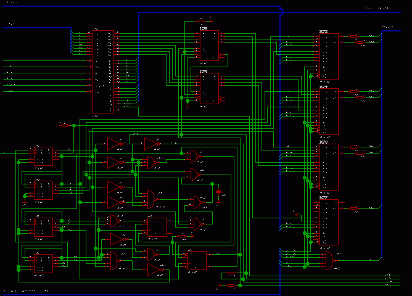
Task: Click the upper IC in the top-center pair
Action: pyautogui.click(x=208, y=45)
